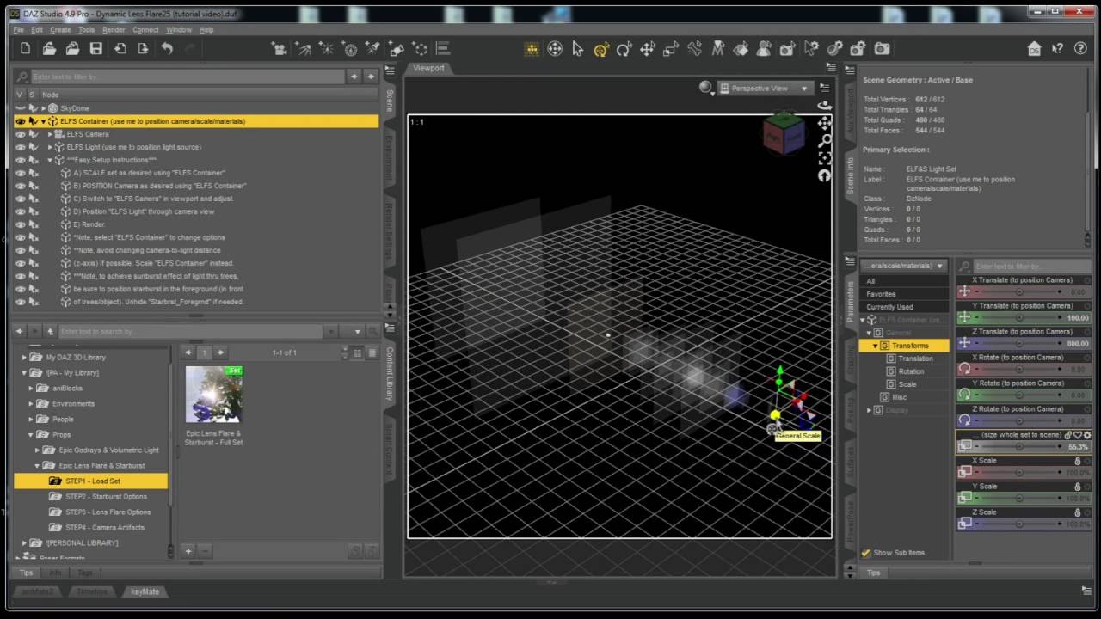The image size is (1101, 619).
Task: Choose the Scale tool in toolbar
Action: point(670,49)
